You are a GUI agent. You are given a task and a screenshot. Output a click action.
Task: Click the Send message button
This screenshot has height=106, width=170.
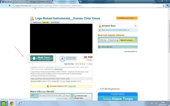click(x=55, y=22)
